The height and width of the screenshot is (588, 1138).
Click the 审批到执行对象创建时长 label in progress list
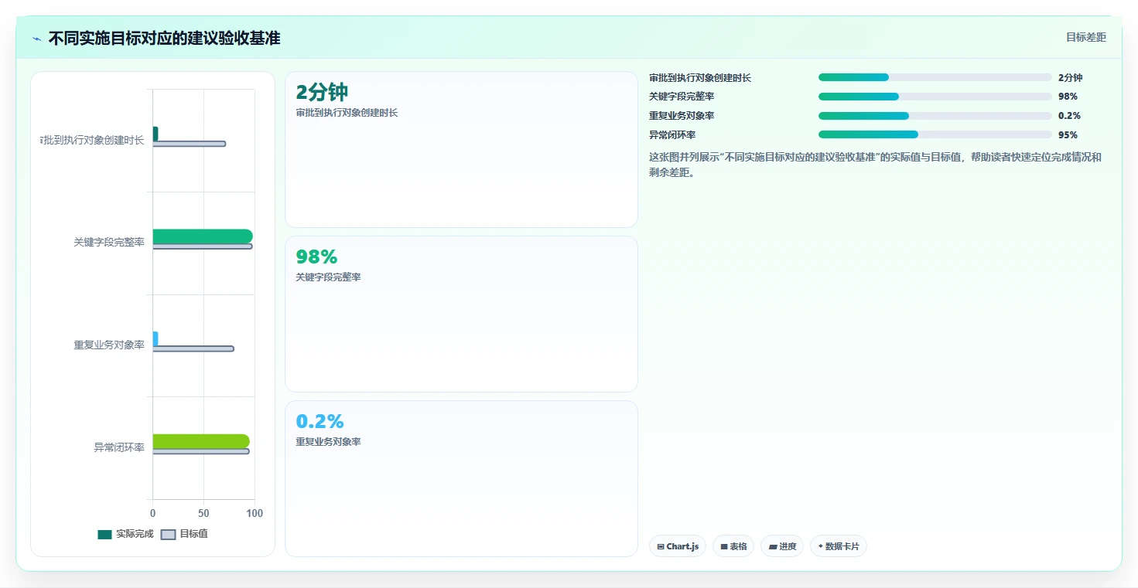click(700, 78)
